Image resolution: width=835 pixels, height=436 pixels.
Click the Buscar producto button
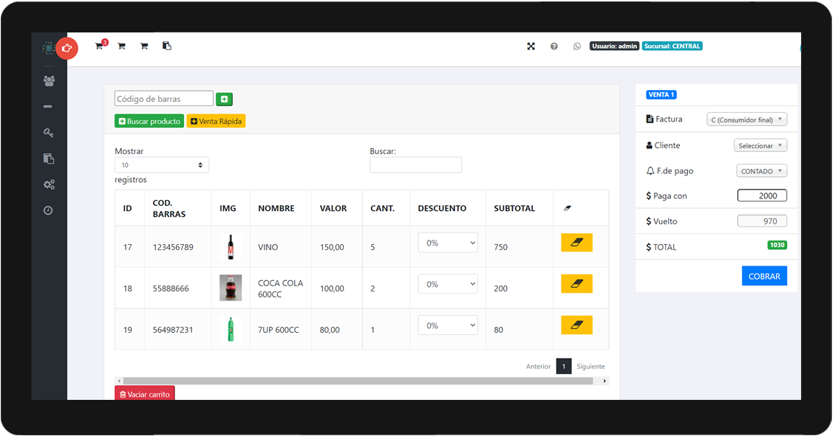(x=149, y=121)
